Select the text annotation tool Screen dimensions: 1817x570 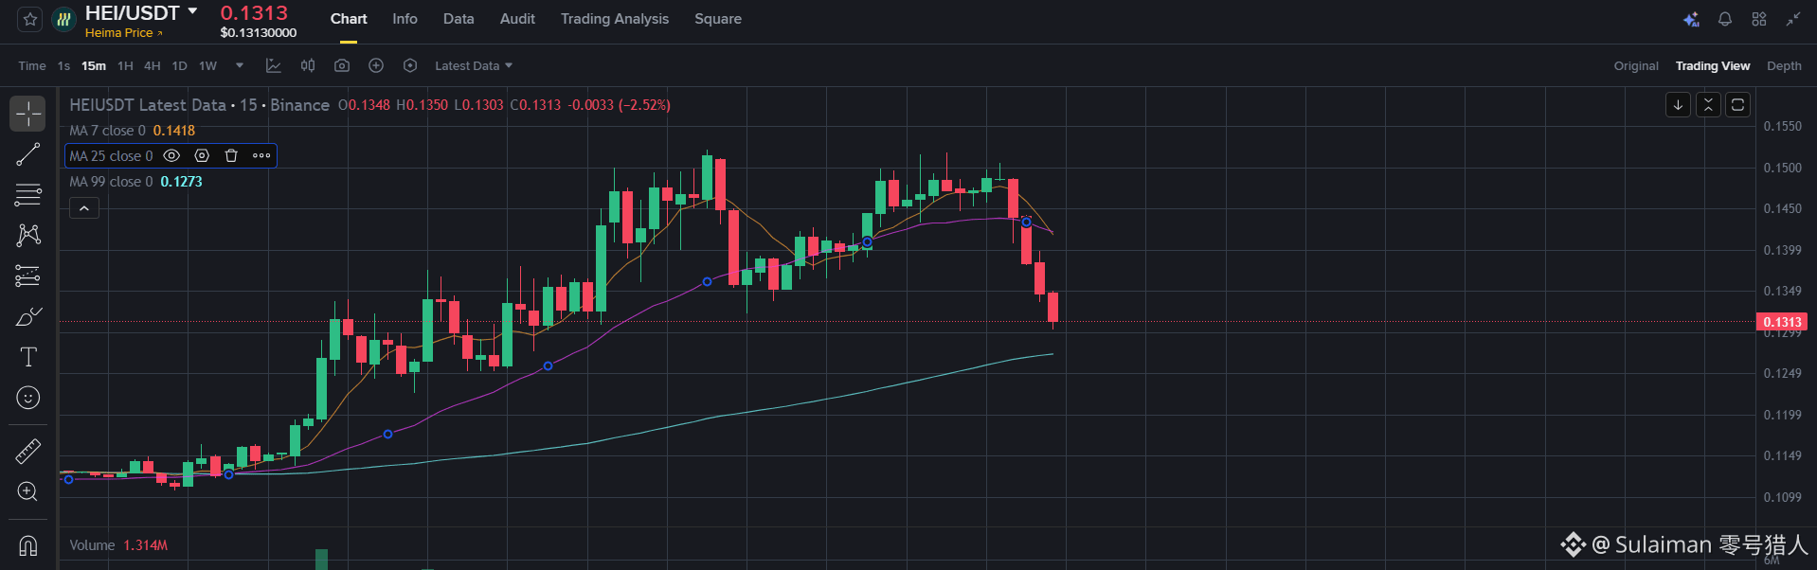(x=28, y=357)
